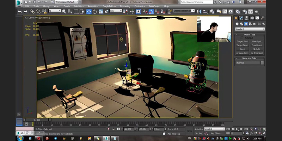The image size is (282, 141).
Task: Create a Target Spot light
Action: [242, 42]
